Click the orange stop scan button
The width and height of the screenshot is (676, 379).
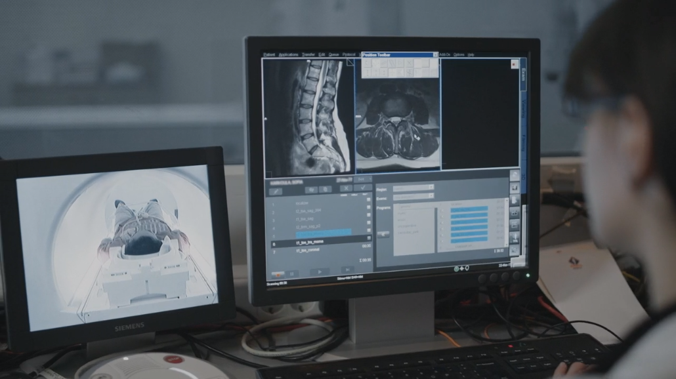(x=278, y=274)
